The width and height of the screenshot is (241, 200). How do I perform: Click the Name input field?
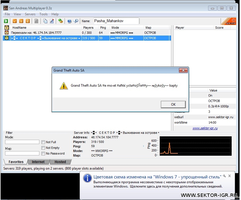[x=116, y=21]
